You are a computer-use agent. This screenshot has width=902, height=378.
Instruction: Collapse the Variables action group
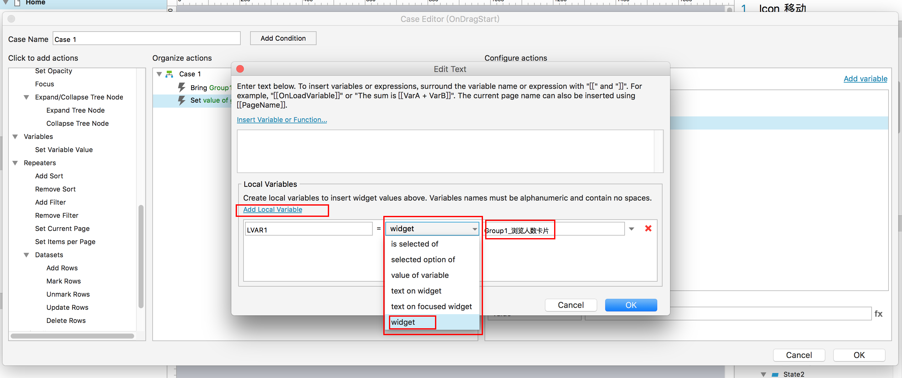coord(15,137)
